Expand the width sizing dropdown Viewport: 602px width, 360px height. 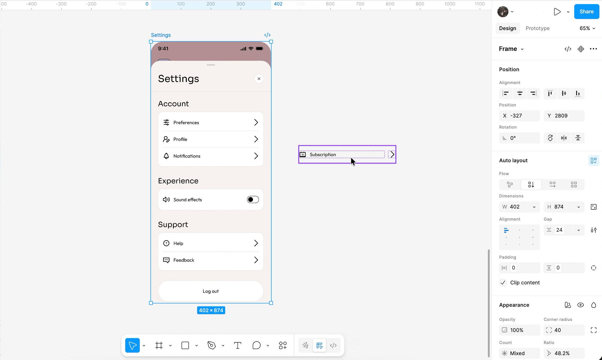pyautogui.click(x=534, y=207)
